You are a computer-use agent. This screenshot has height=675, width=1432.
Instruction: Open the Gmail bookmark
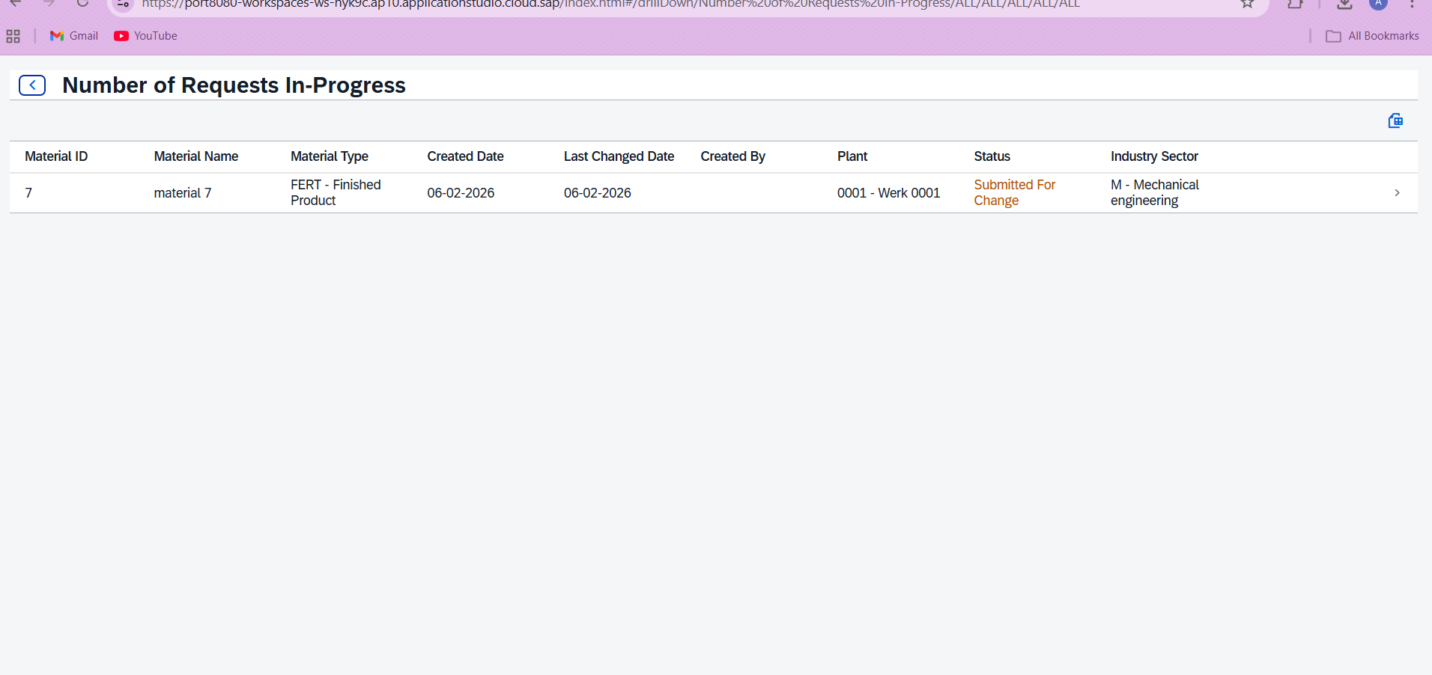coord(74,36)
